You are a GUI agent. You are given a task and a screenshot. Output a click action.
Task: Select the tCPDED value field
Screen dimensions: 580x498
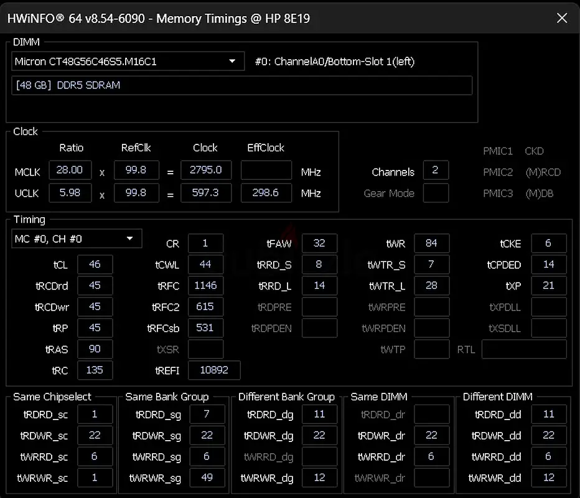coord(549,265)
